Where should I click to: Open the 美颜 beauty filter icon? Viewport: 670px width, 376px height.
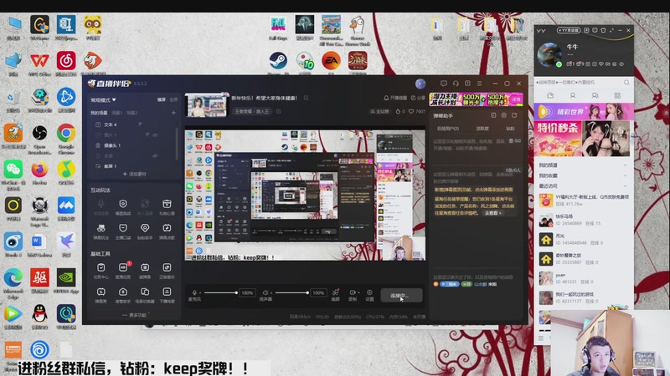point(336,294)
